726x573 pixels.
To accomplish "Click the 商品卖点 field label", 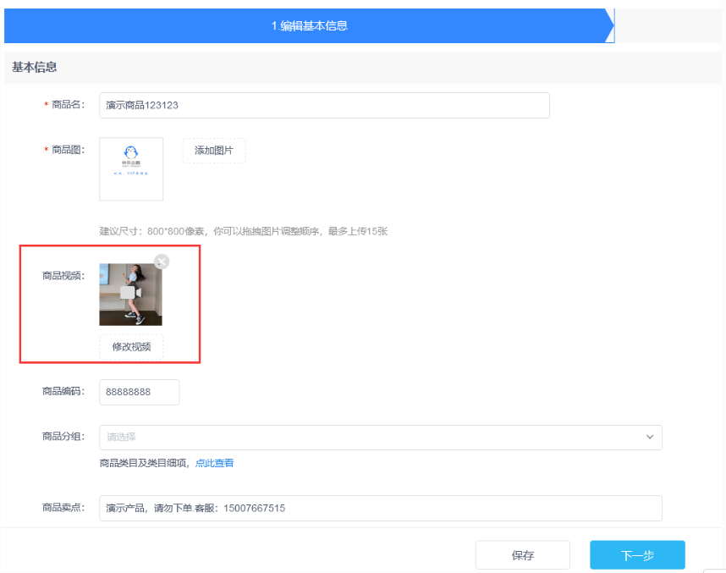I will coord(63,508).
